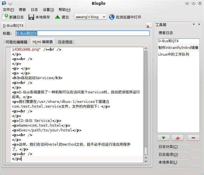Click the green triangle 提交 submit icon

[x=57, y=17]
